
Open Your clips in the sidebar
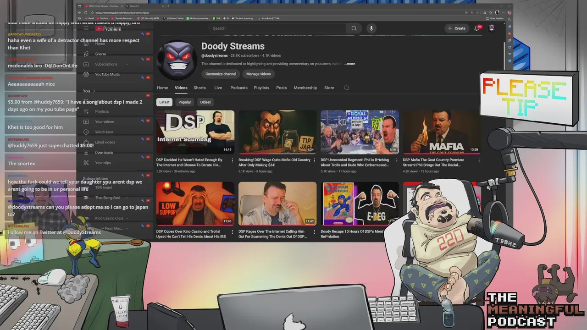[x=103, y=163]
